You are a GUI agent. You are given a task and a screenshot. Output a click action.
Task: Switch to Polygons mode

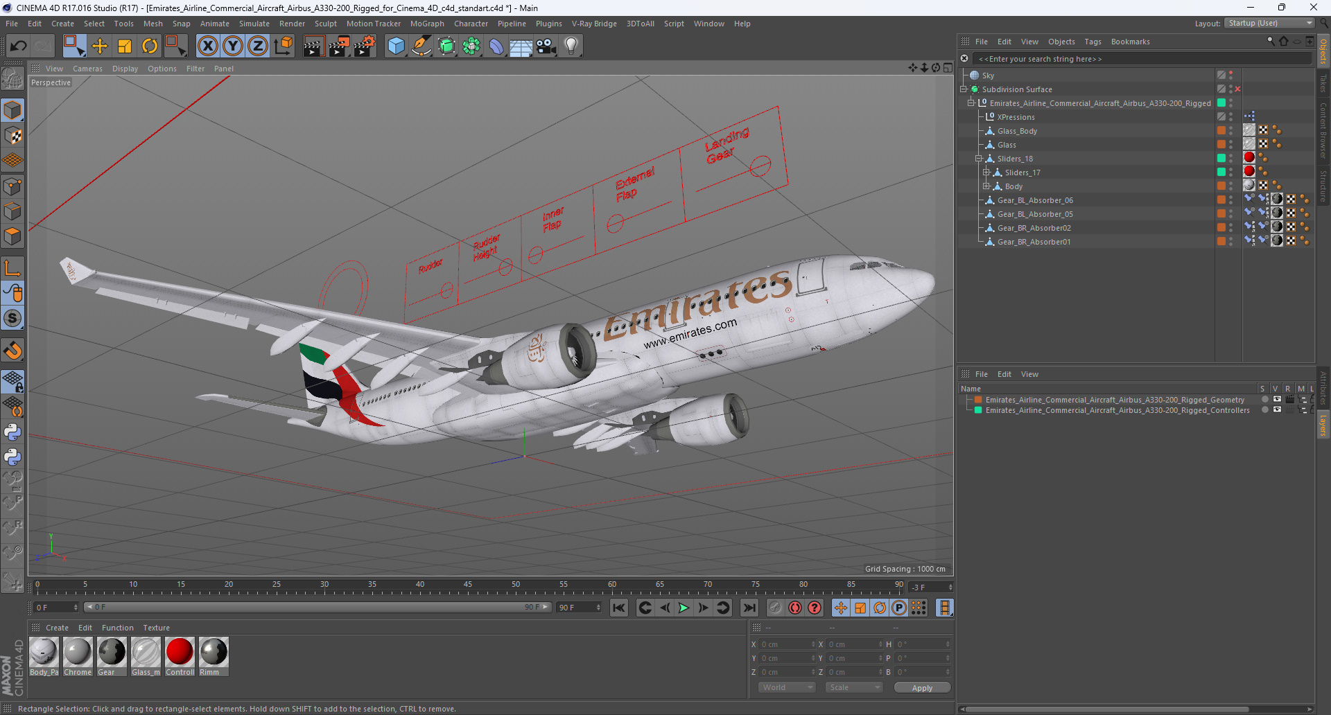point(12,237)
